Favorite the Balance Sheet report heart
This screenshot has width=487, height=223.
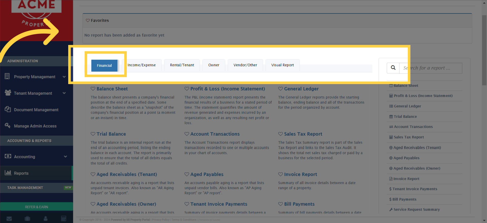point(93,89)
